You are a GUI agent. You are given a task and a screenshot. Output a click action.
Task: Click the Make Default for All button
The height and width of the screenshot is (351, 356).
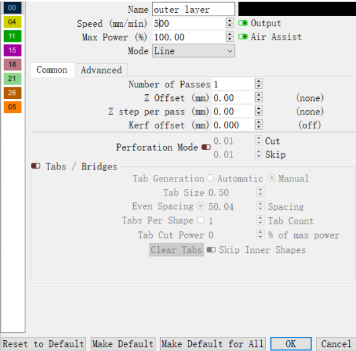pos(213,344)
